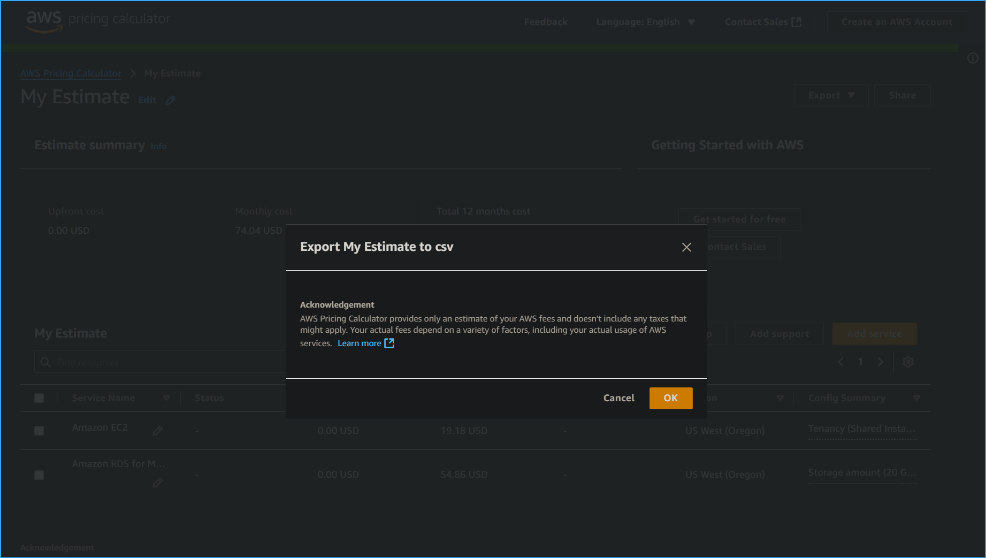The width and height of the screenshot is (986, 558).
Task: Edit the Amazon EC2 row via its pencil icon
Action: 158,430
